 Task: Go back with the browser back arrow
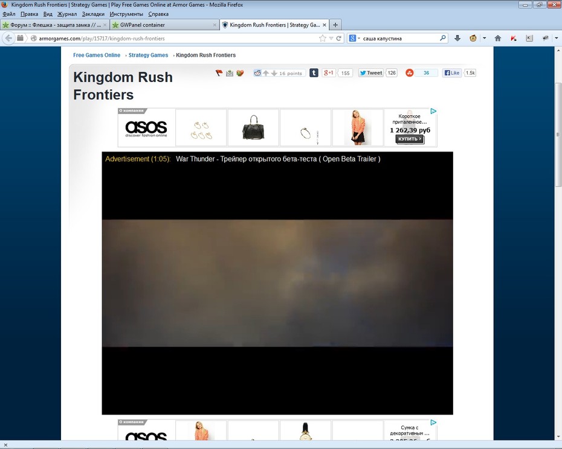click(8, 38)
